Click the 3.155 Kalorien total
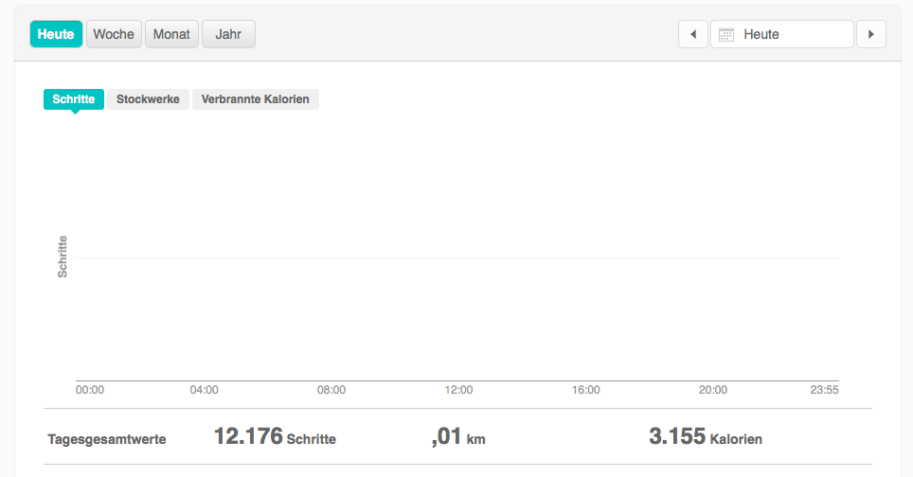Image resolution: width=913 pixels, height=477 pixels. point(705,437)
